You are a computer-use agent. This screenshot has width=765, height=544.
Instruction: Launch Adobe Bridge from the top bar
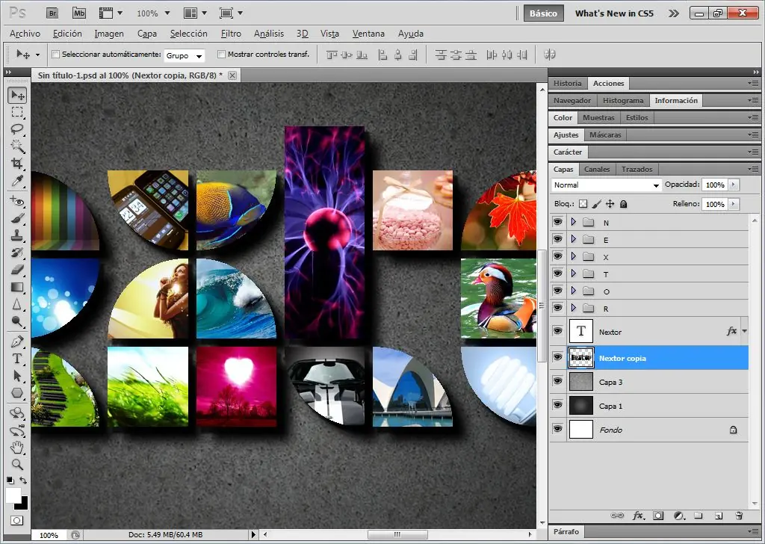(x=53, y=13)
